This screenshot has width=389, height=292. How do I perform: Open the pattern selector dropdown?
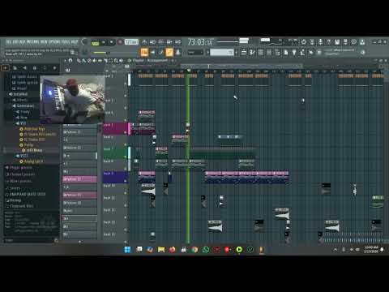[222, 52]
